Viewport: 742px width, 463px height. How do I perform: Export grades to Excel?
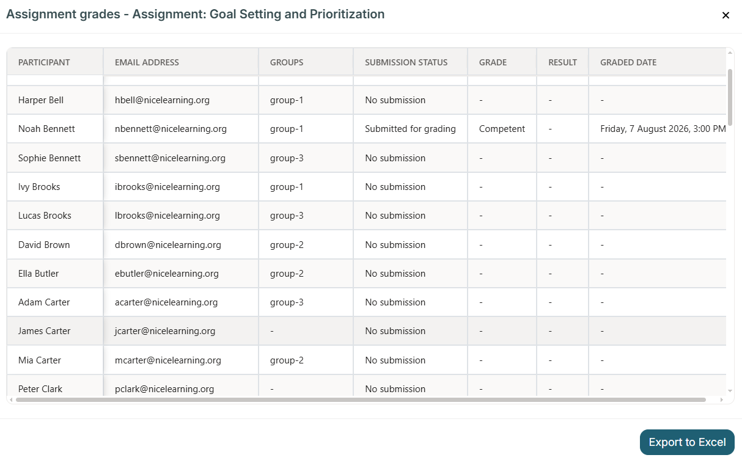(x=687, y=442)
